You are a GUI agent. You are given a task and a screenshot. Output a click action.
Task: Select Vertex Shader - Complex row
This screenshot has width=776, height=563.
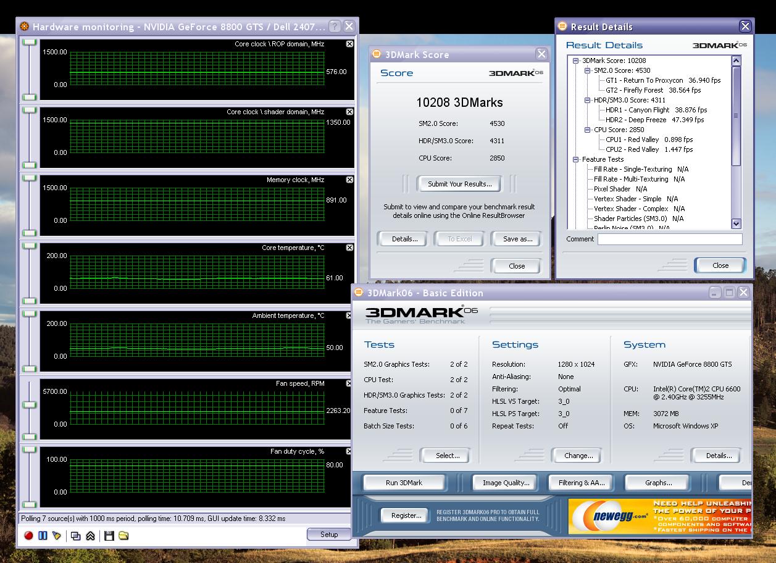[x=640, y=209]
